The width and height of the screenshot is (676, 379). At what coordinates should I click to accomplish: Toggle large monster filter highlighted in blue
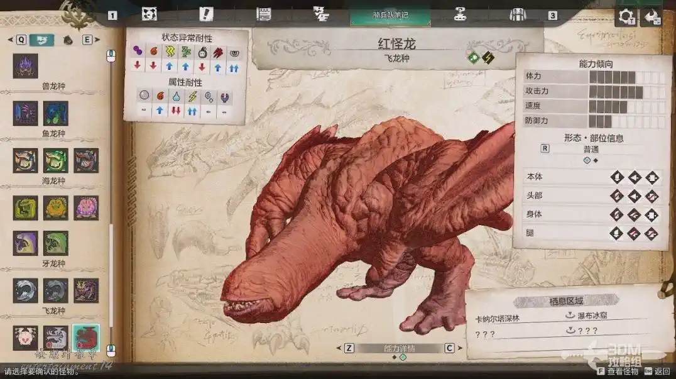(x=41, y=40)
